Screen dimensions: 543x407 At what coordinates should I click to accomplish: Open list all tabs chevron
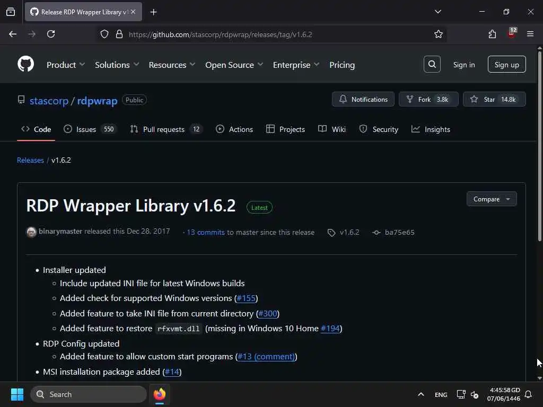click(437, 12)
